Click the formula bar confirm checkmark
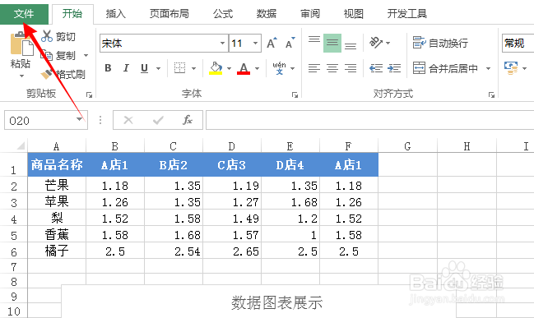 click(x=158, y=120)
